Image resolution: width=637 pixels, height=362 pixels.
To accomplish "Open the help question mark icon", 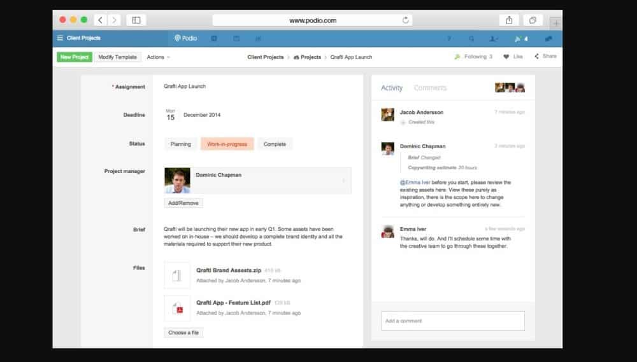I will click(449, 39).
